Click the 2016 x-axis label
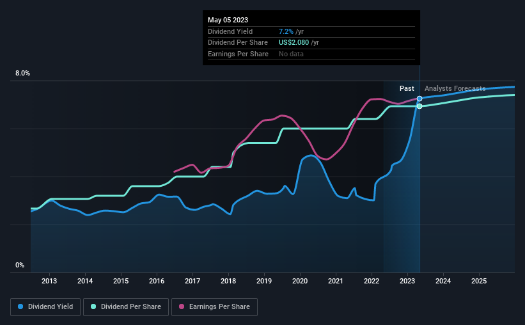 point(157,281)
